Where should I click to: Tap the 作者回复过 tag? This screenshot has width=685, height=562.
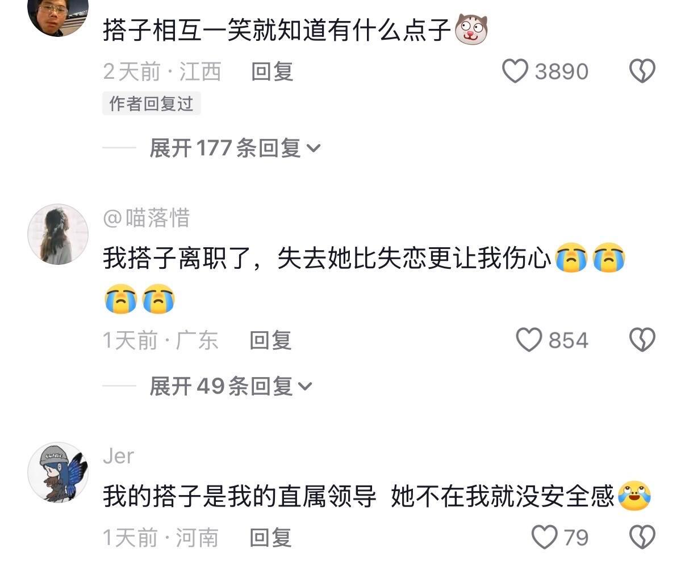[x=151, y=104]
